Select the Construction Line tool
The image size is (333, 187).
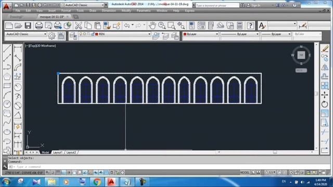point(7,58)
